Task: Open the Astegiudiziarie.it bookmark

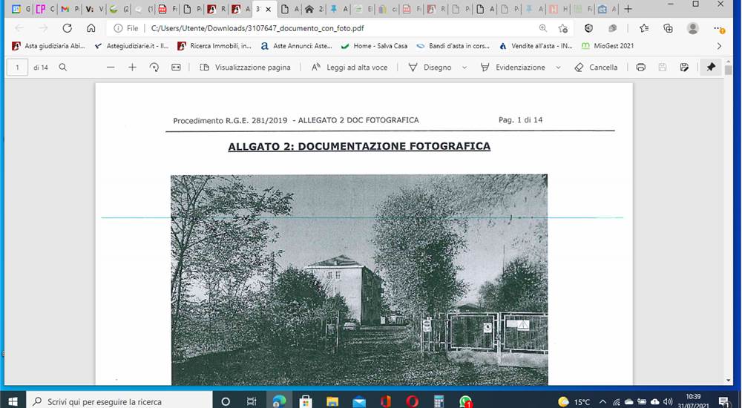Action: (x=131, y=46)
